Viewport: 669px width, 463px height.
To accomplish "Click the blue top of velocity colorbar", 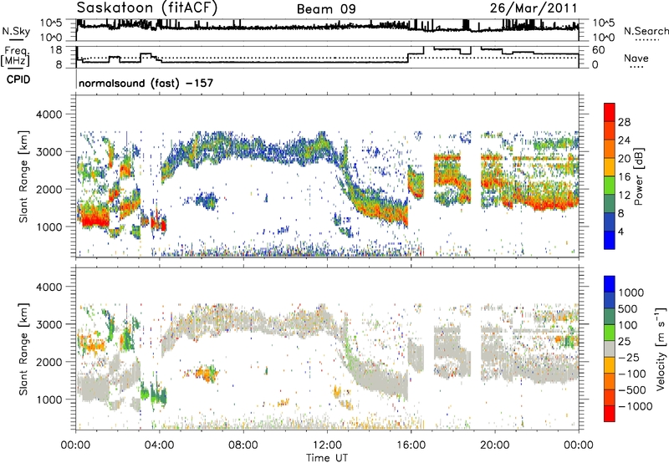I will [x=610, y=284].
